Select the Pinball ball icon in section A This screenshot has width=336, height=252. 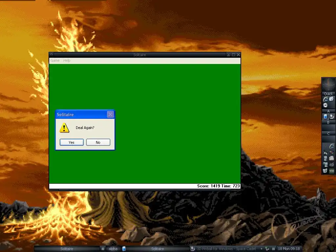click(x=332, y=116)
